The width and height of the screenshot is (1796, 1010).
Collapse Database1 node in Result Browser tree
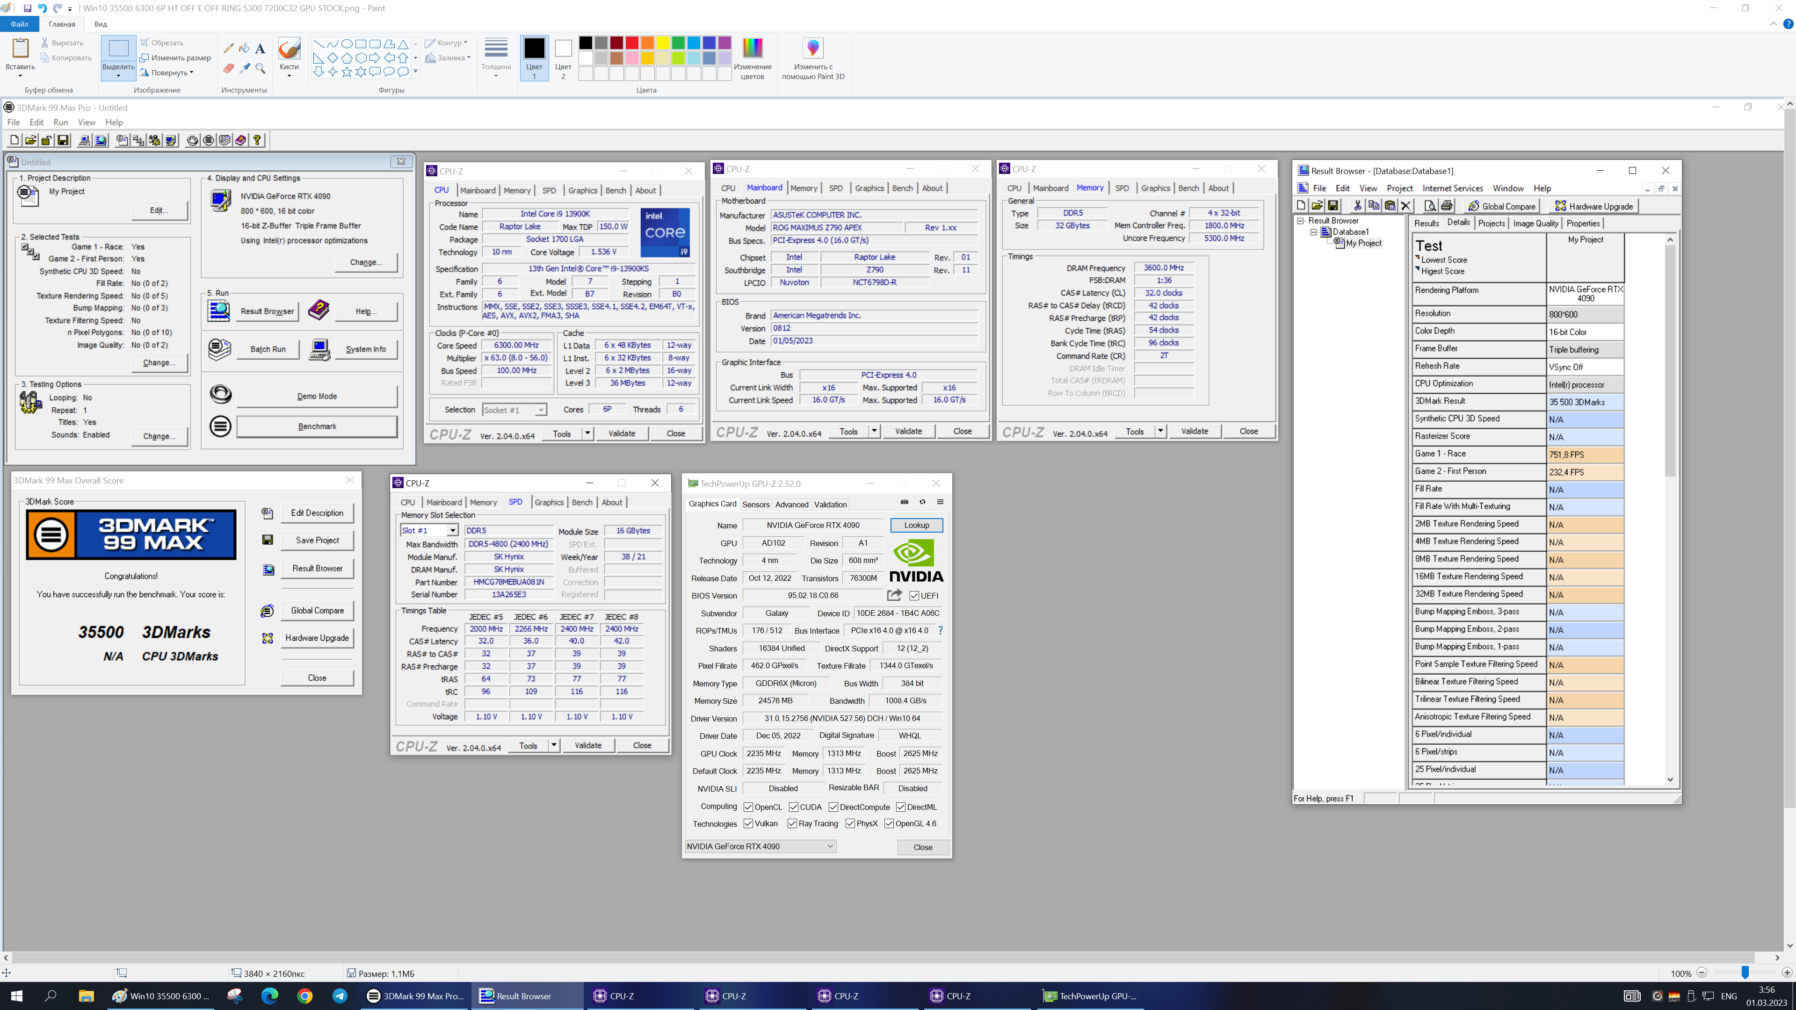coord(1313,232)
